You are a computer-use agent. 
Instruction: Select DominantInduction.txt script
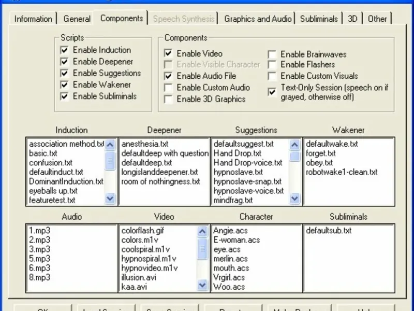click(66, 181)
